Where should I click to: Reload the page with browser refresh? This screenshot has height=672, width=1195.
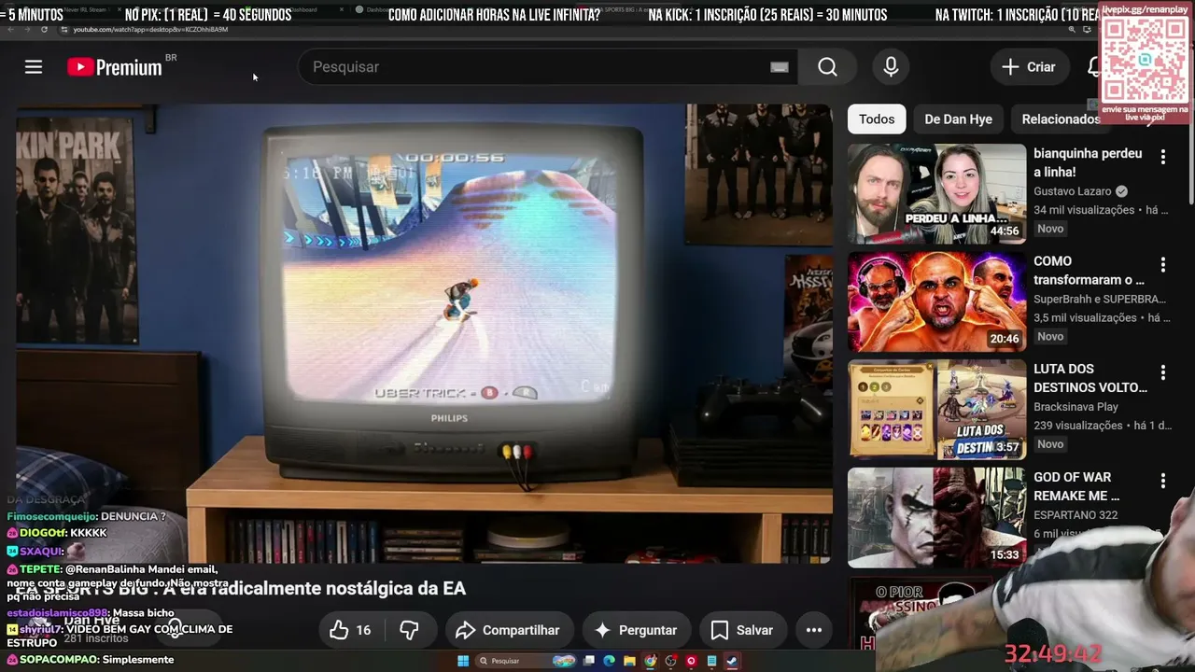click(44, 30)
